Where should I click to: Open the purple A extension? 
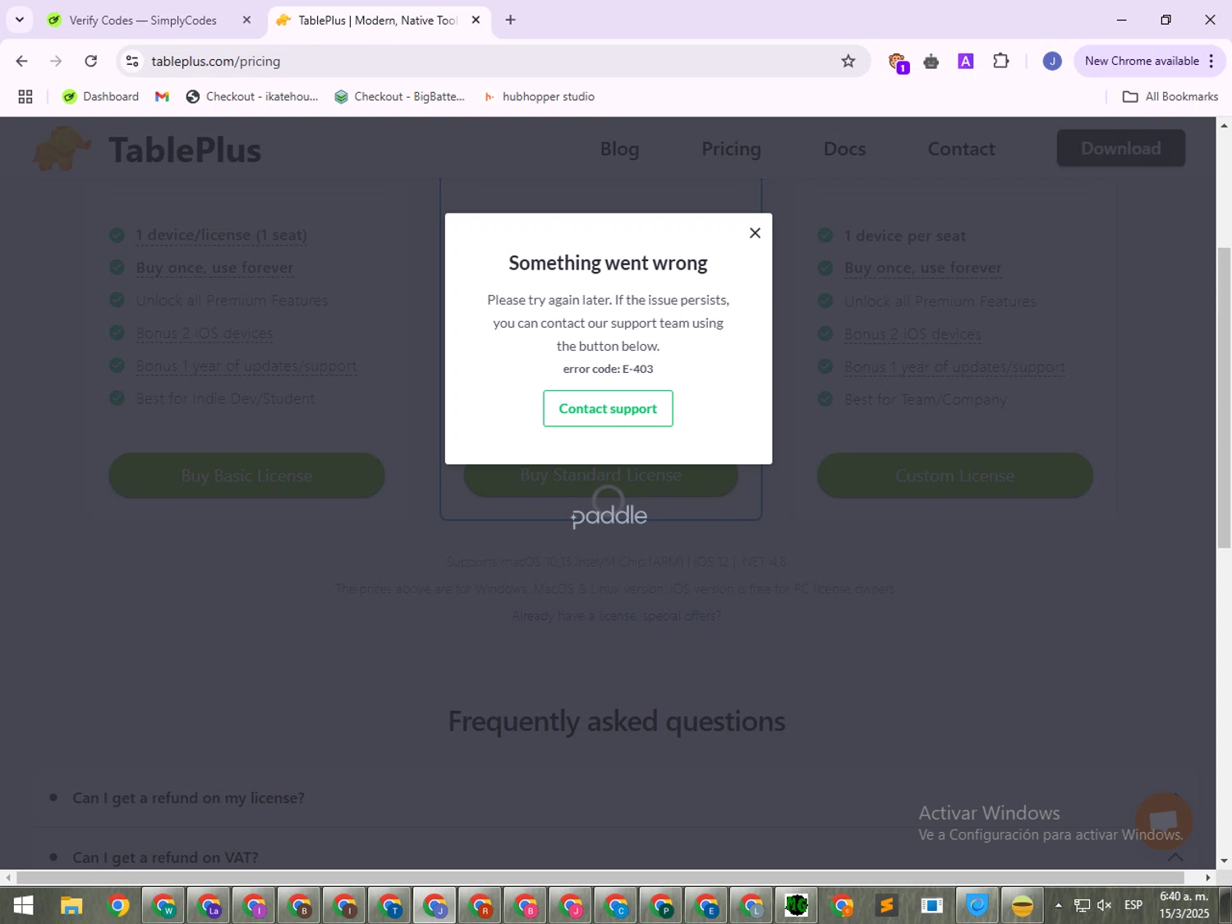tap(966, 61)
